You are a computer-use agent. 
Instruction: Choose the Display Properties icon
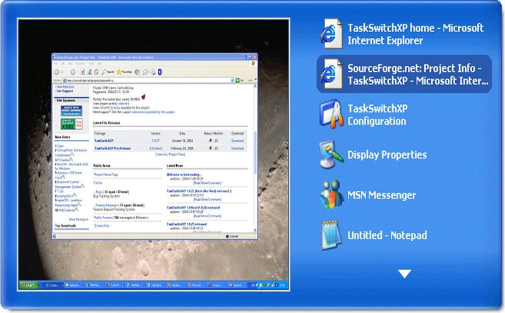point(331,154)
